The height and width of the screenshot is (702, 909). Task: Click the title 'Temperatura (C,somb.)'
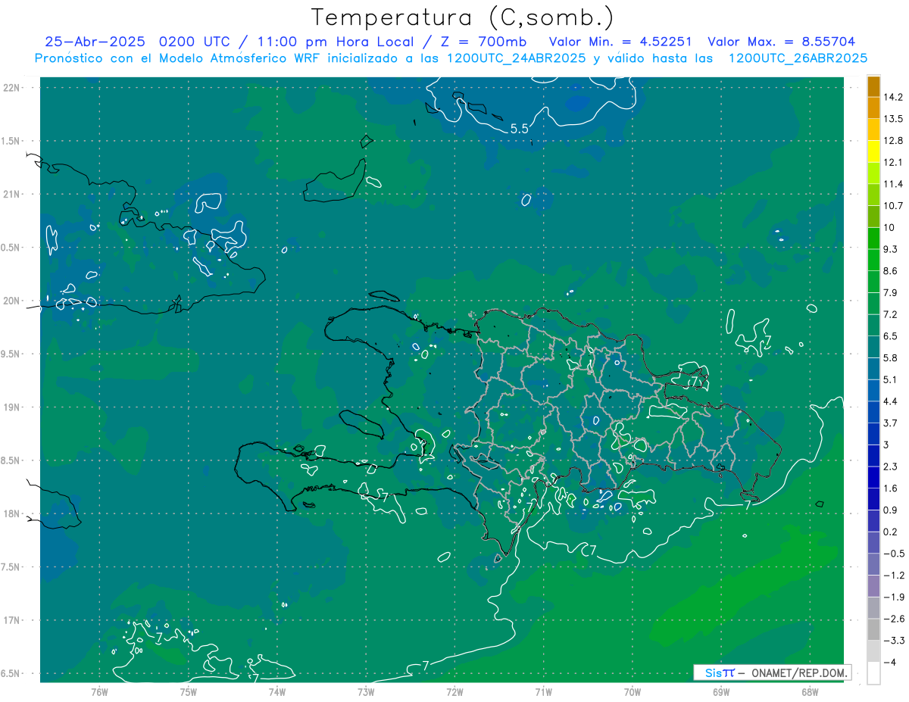click(463, 17)
